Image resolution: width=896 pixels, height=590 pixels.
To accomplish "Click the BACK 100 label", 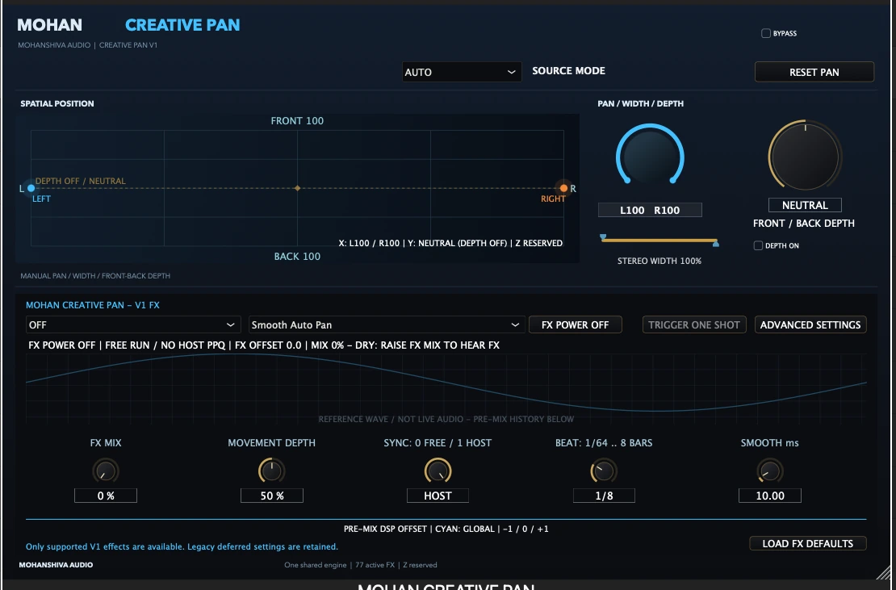I will pyautogui.click(x=297, y=257).
